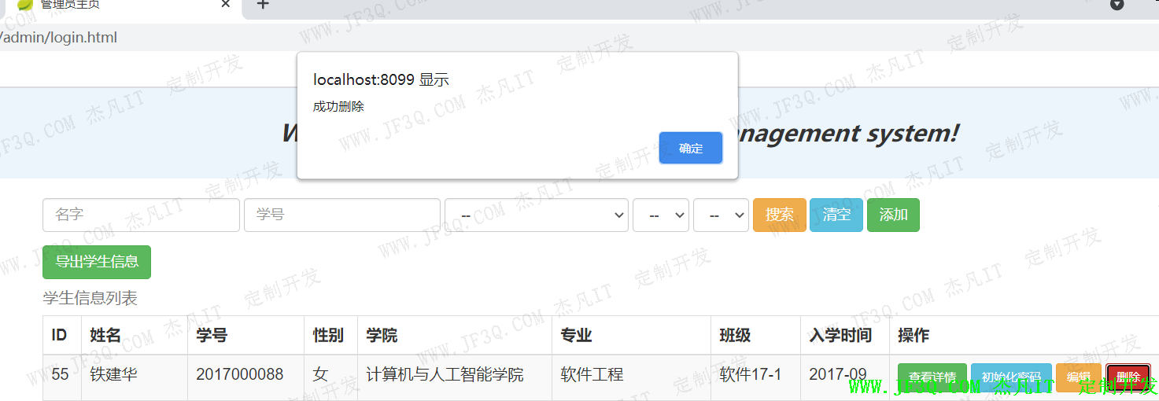Open a new browser tab with the plus icon
Screen dimensions: 1159x401
263,5
